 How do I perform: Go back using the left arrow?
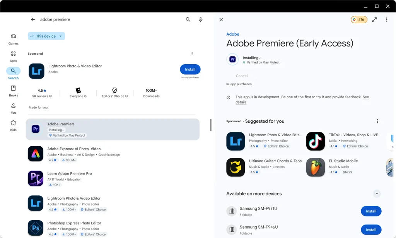33,19
